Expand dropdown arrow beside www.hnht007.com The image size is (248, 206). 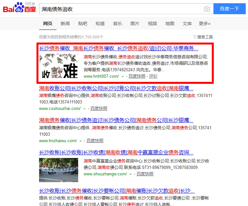tap(123, 77)
